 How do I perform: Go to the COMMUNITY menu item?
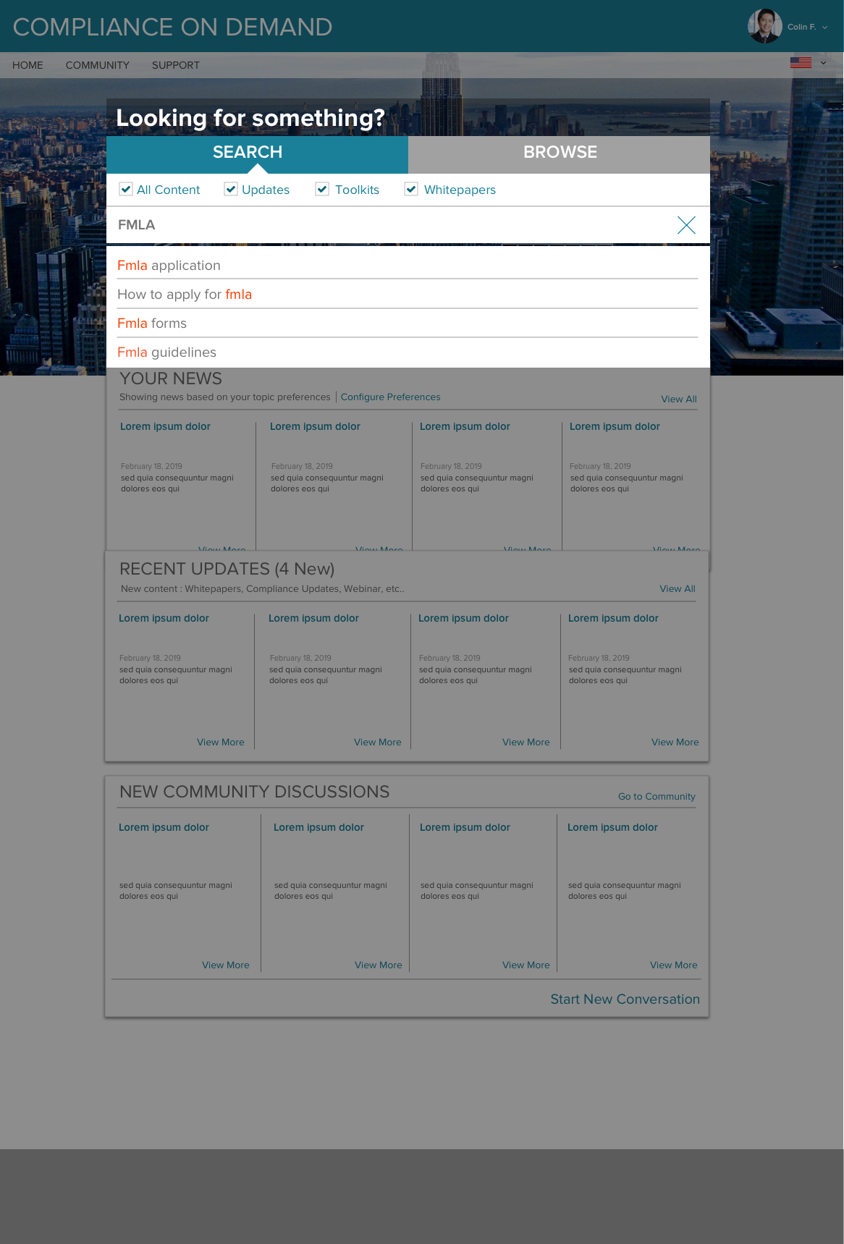coord(98,65)
